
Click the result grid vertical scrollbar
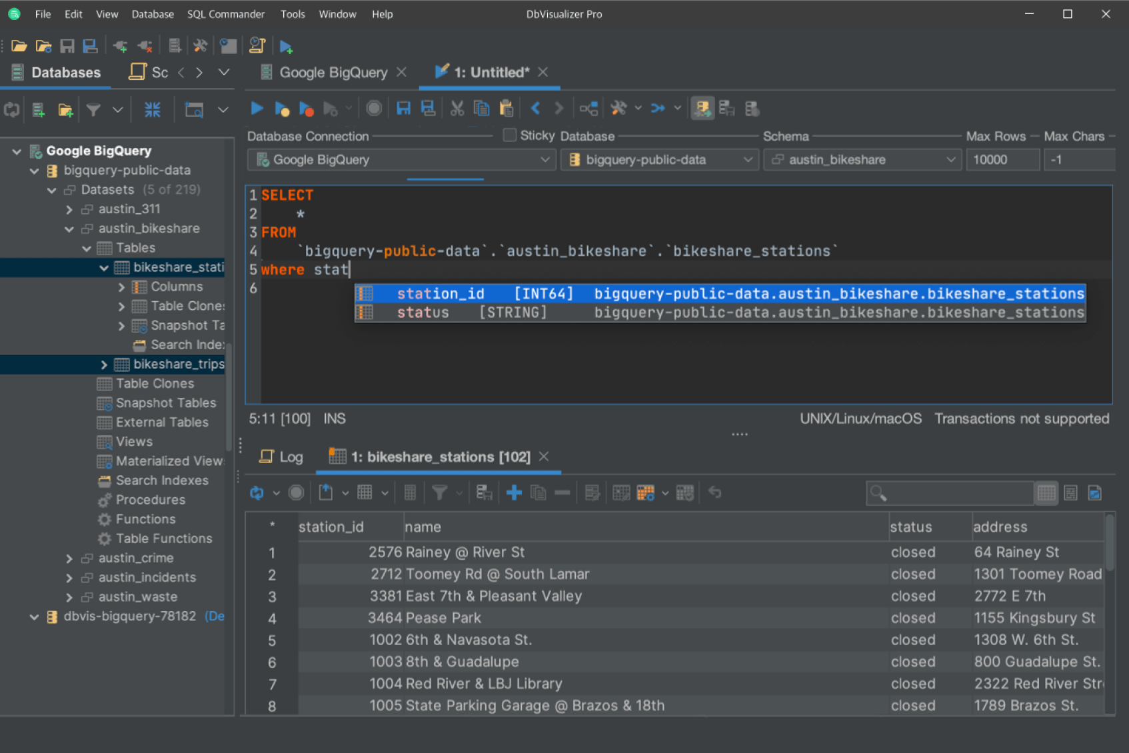point(1110,543)
